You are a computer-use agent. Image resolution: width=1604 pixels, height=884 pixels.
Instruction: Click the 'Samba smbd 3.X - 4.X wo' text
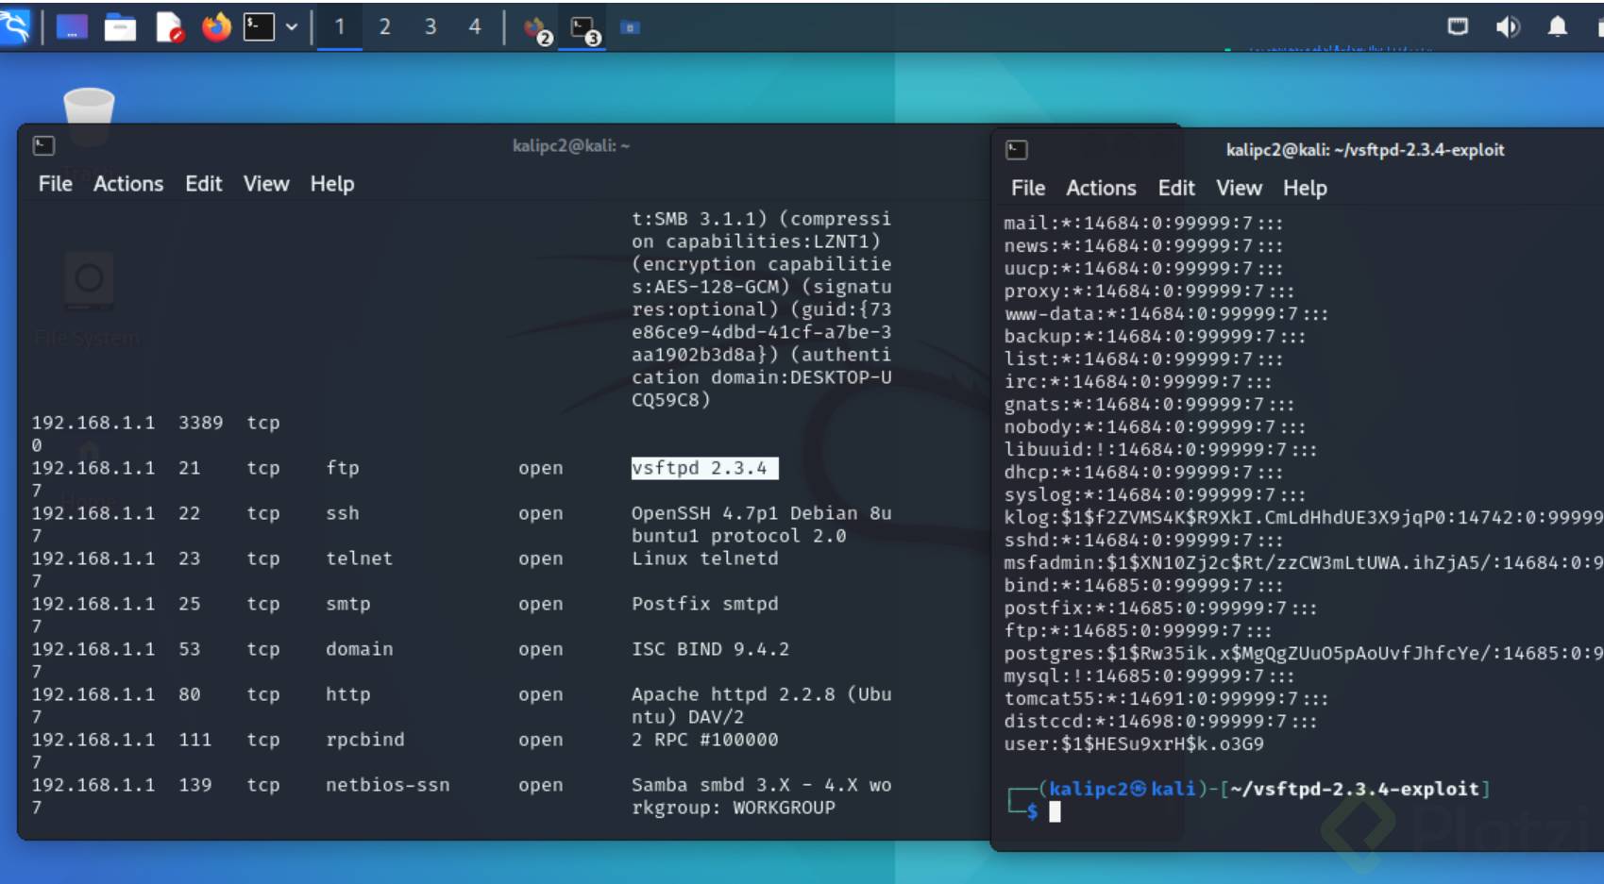762,785
